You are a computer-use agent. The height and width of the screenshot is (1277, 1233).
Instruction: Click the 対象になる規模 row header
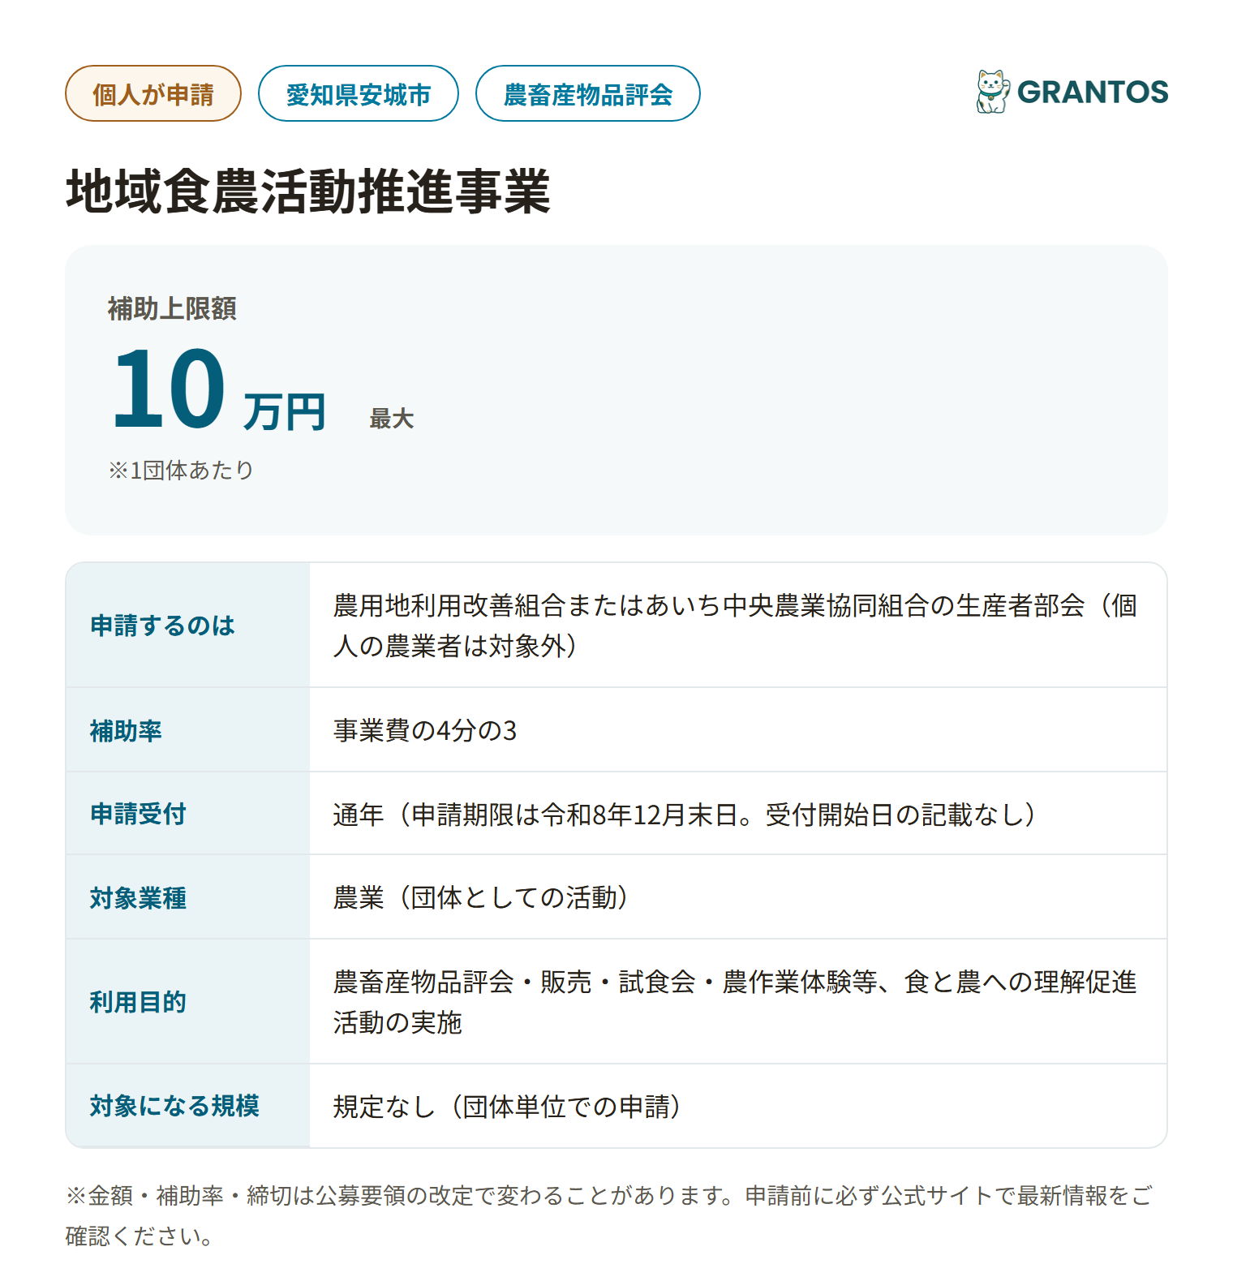pyautogui.click(x=174, y=1106)
